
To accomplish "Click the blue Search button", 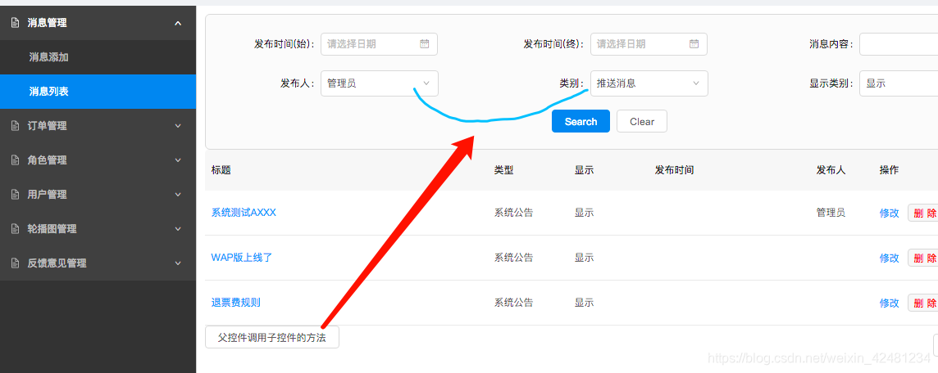I will pos(581,121).
